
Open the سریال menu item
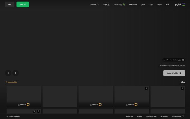[x=159, y=4]
